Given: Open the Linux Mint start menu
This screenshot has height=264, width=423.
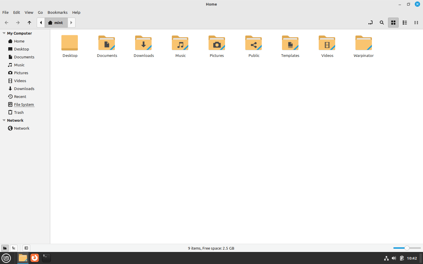Looking at the screenshot, I should tap(6, 258).
